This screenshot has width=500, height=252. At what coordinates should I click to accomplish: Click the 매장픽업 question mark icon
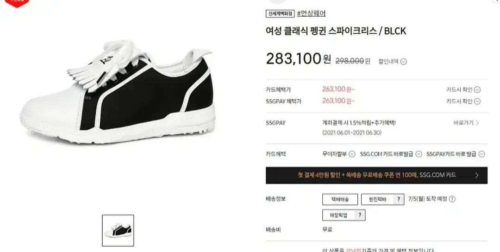[x=360, y=215]
